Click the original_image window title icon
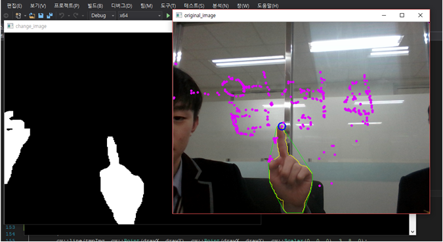Image resolution: width=443 pixels, height=242 pixels. (179, 15)
